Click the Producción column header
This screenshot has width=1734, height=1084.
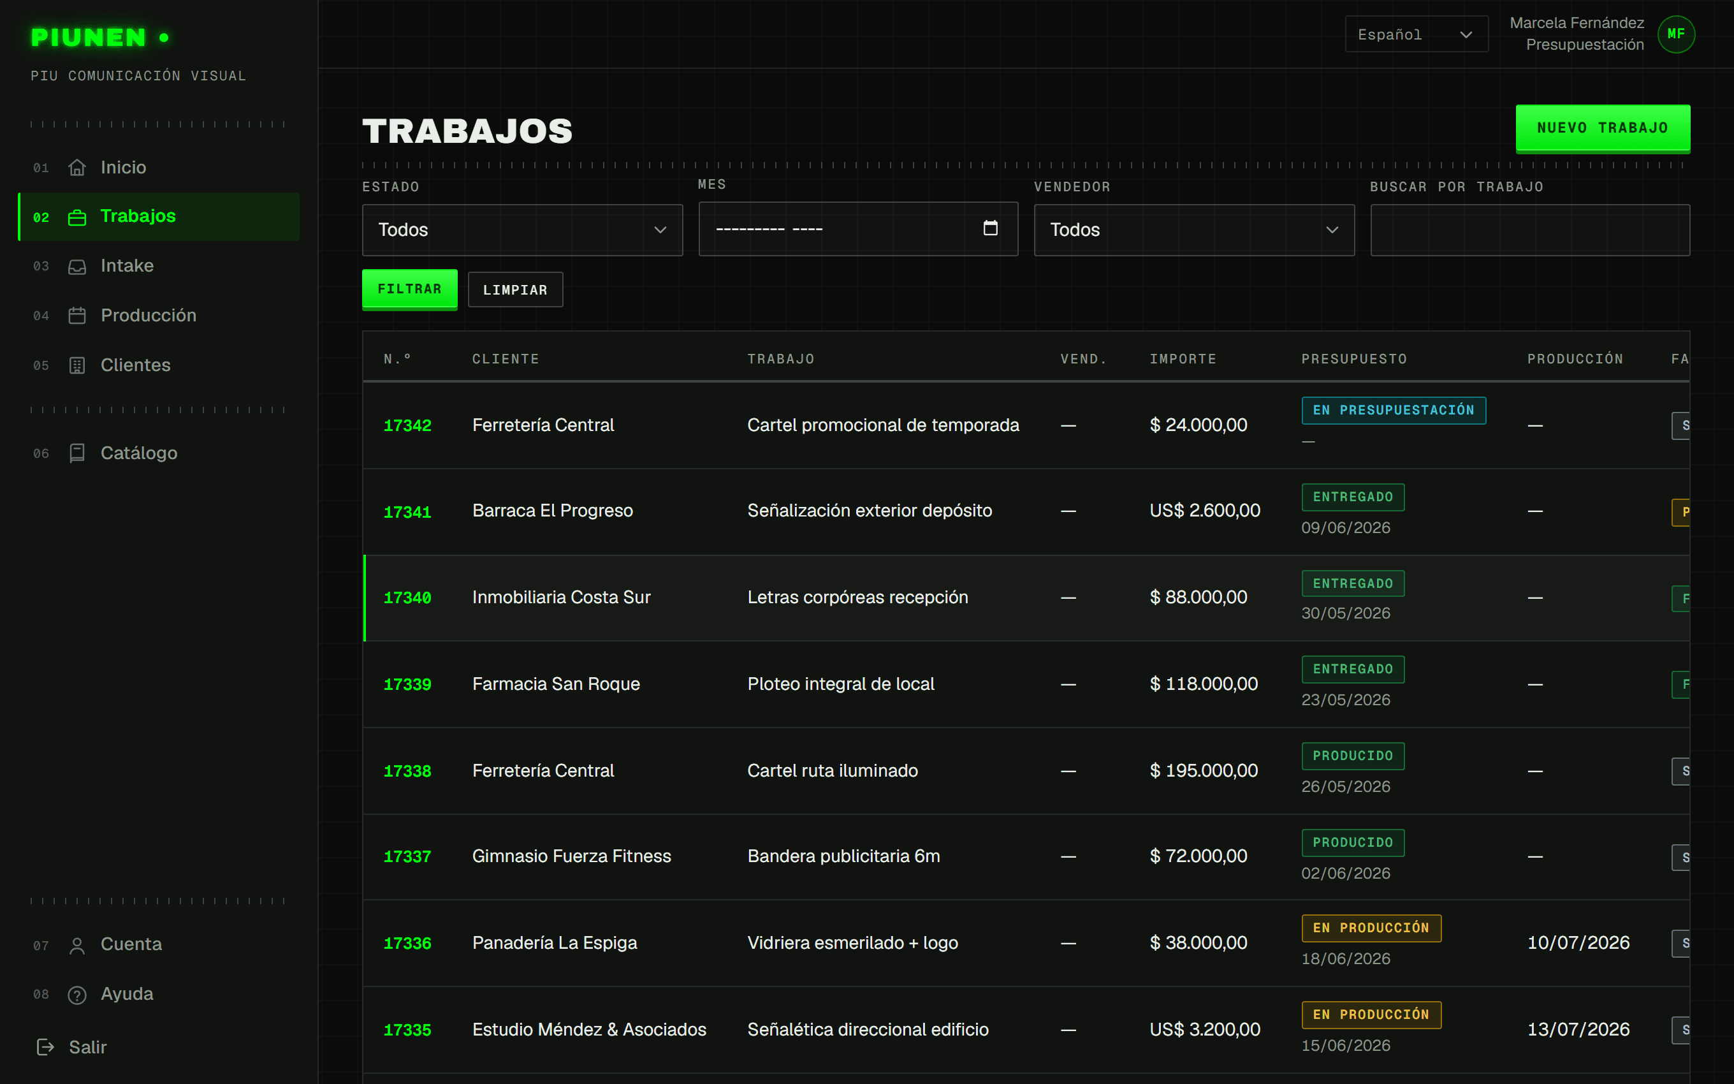click(1575, 359)
